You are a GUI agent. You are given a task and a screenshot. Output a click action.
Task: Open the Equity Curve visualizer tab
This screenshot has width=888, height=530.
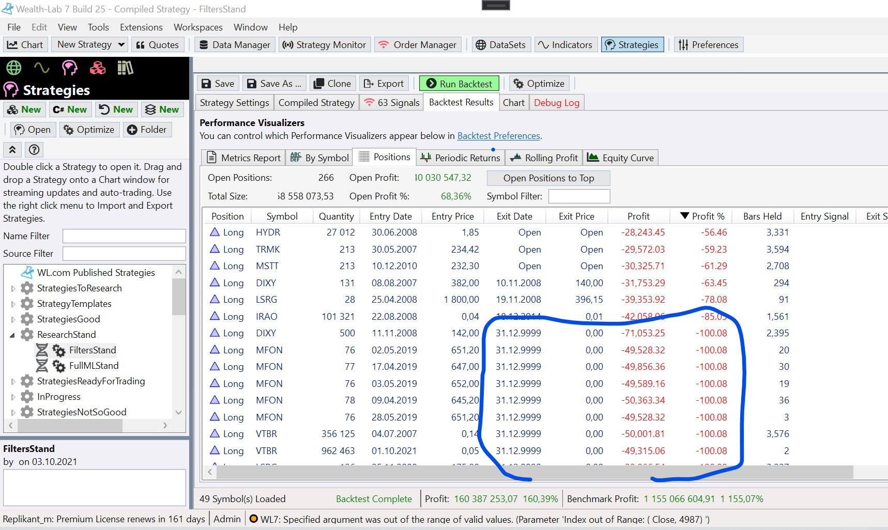click(x=621, y=158)
